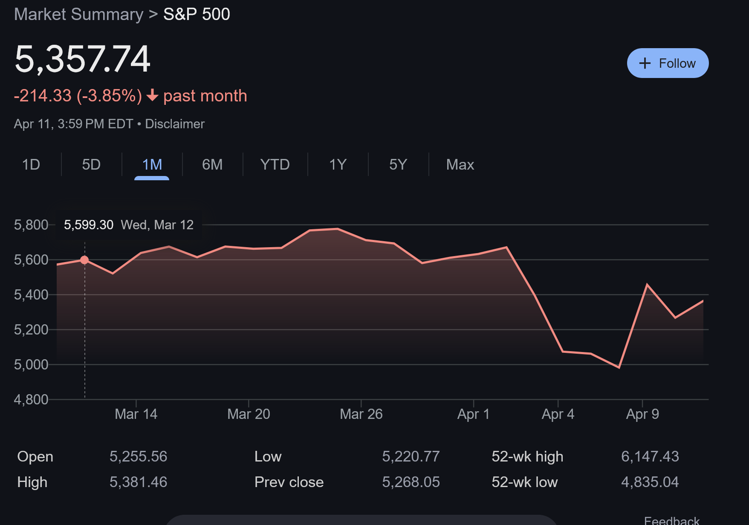This screenshot has height=525, width=749.
Task: Click the 52-wk high value 6,147.43
Action: click(650, 456)
